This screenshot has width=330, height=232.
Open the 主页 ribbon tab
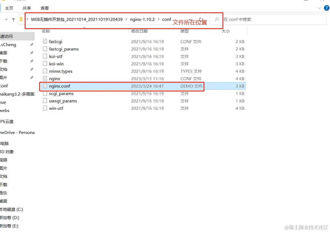point(9,8)
